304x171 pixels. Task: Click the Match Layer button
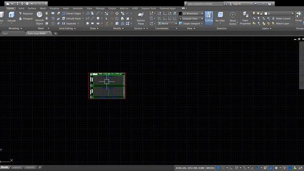pyautogui.click(x=281, y=23)
